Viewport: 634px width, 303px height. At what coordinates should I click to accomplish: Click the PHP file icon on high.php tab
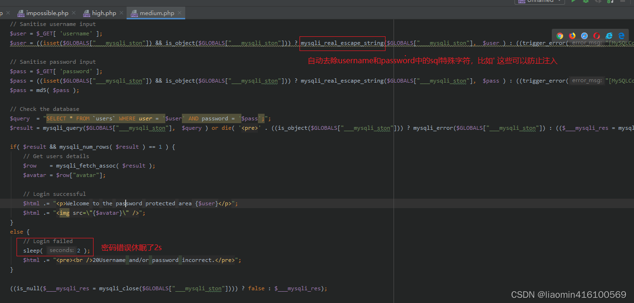86,13
